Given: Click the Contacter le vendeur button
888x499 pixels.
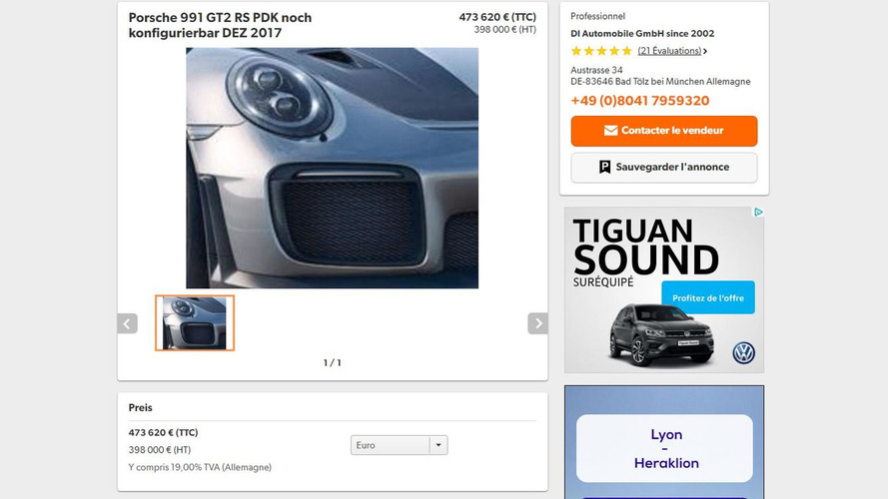Looking at the screenshot, I should pos(663,131).
